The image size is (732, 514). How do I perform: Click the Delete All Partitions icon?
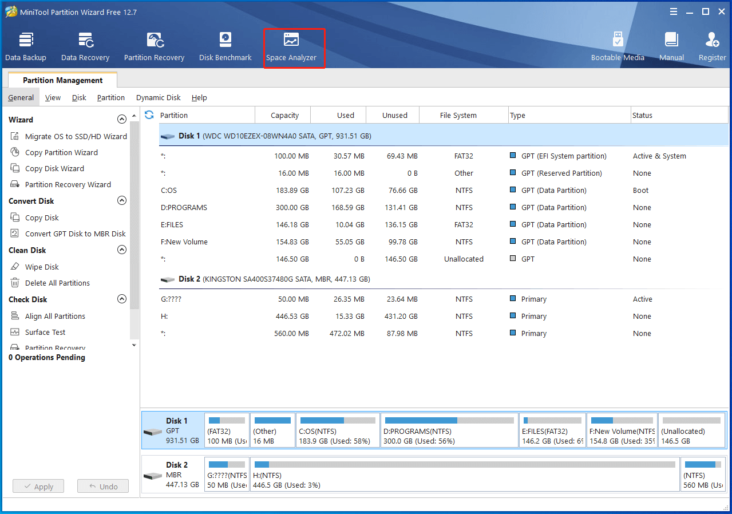[15, 283]
